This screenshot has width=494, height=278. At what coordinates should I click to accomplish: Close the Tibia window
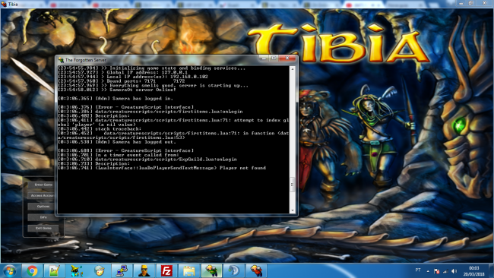click(484, 3)
